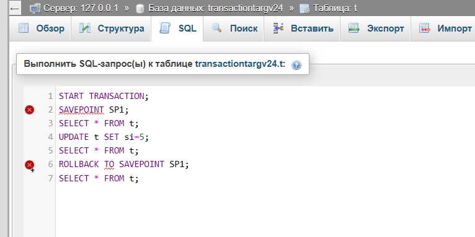Click the transactiontargv24.t link in query header
Image resolution: width=475 pixels, height=237 pixels.
(x=240, y=64)
